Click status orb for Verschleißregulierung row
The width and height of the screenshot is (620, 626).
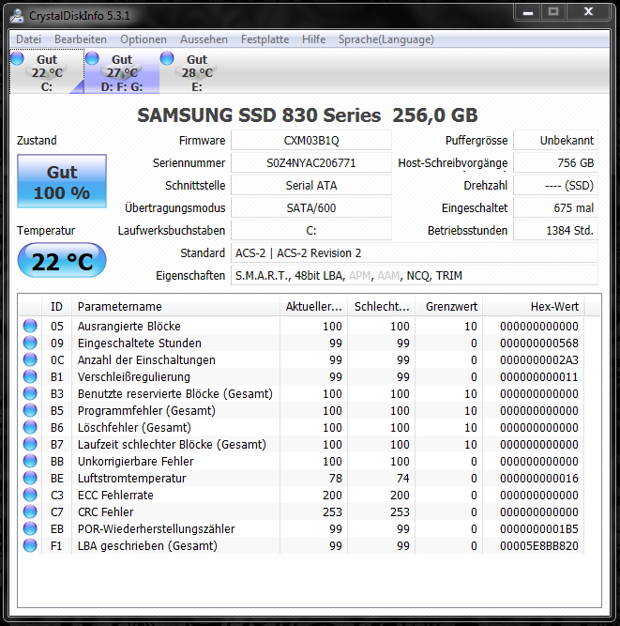tap(30, 376)
